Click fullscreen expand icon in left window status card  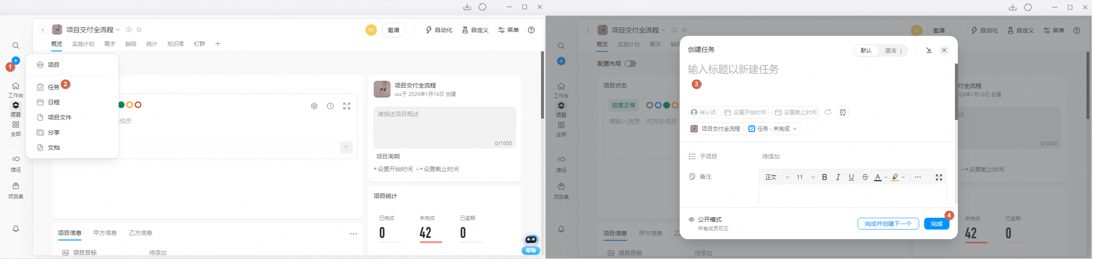coord(347,106)
